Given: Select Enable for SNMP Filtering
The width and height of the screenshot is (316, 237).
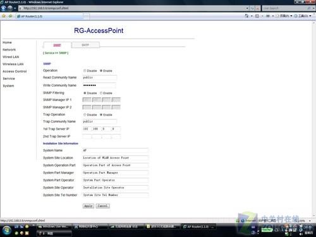Looking at the screenshot, I should (x=101, y=93).
